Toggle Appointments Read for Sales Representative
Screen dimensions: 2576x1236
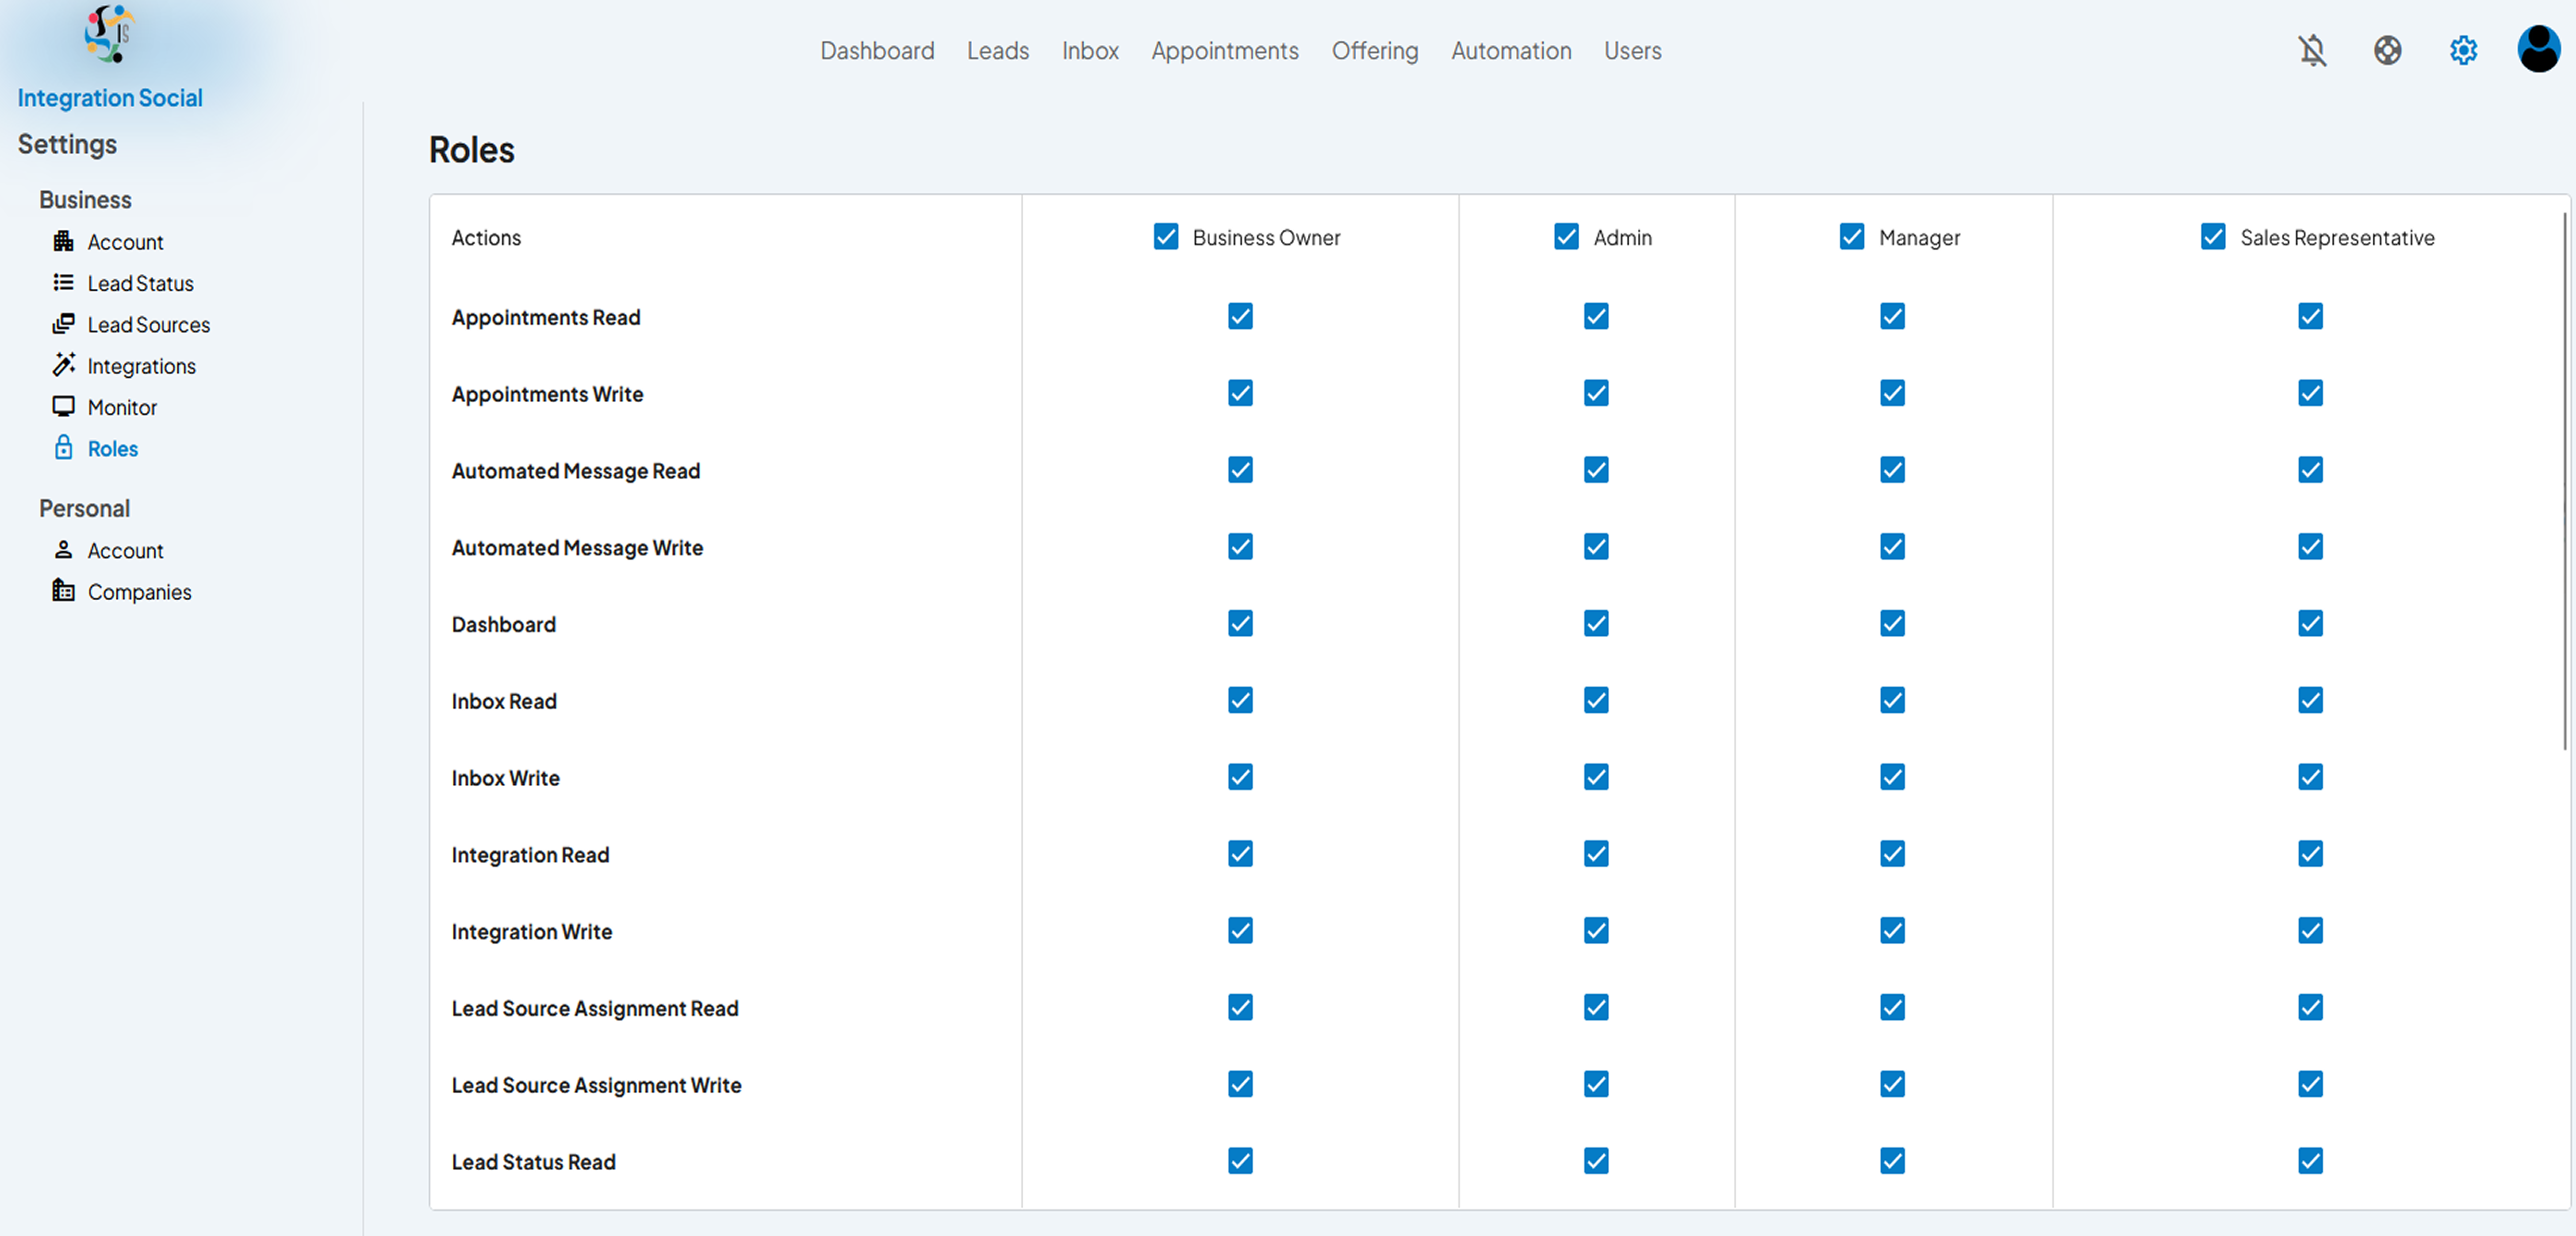click(2310, 317)
